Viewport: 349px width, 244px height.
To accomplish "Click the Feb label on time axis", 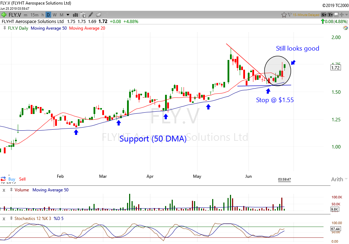I will [60, 176].
